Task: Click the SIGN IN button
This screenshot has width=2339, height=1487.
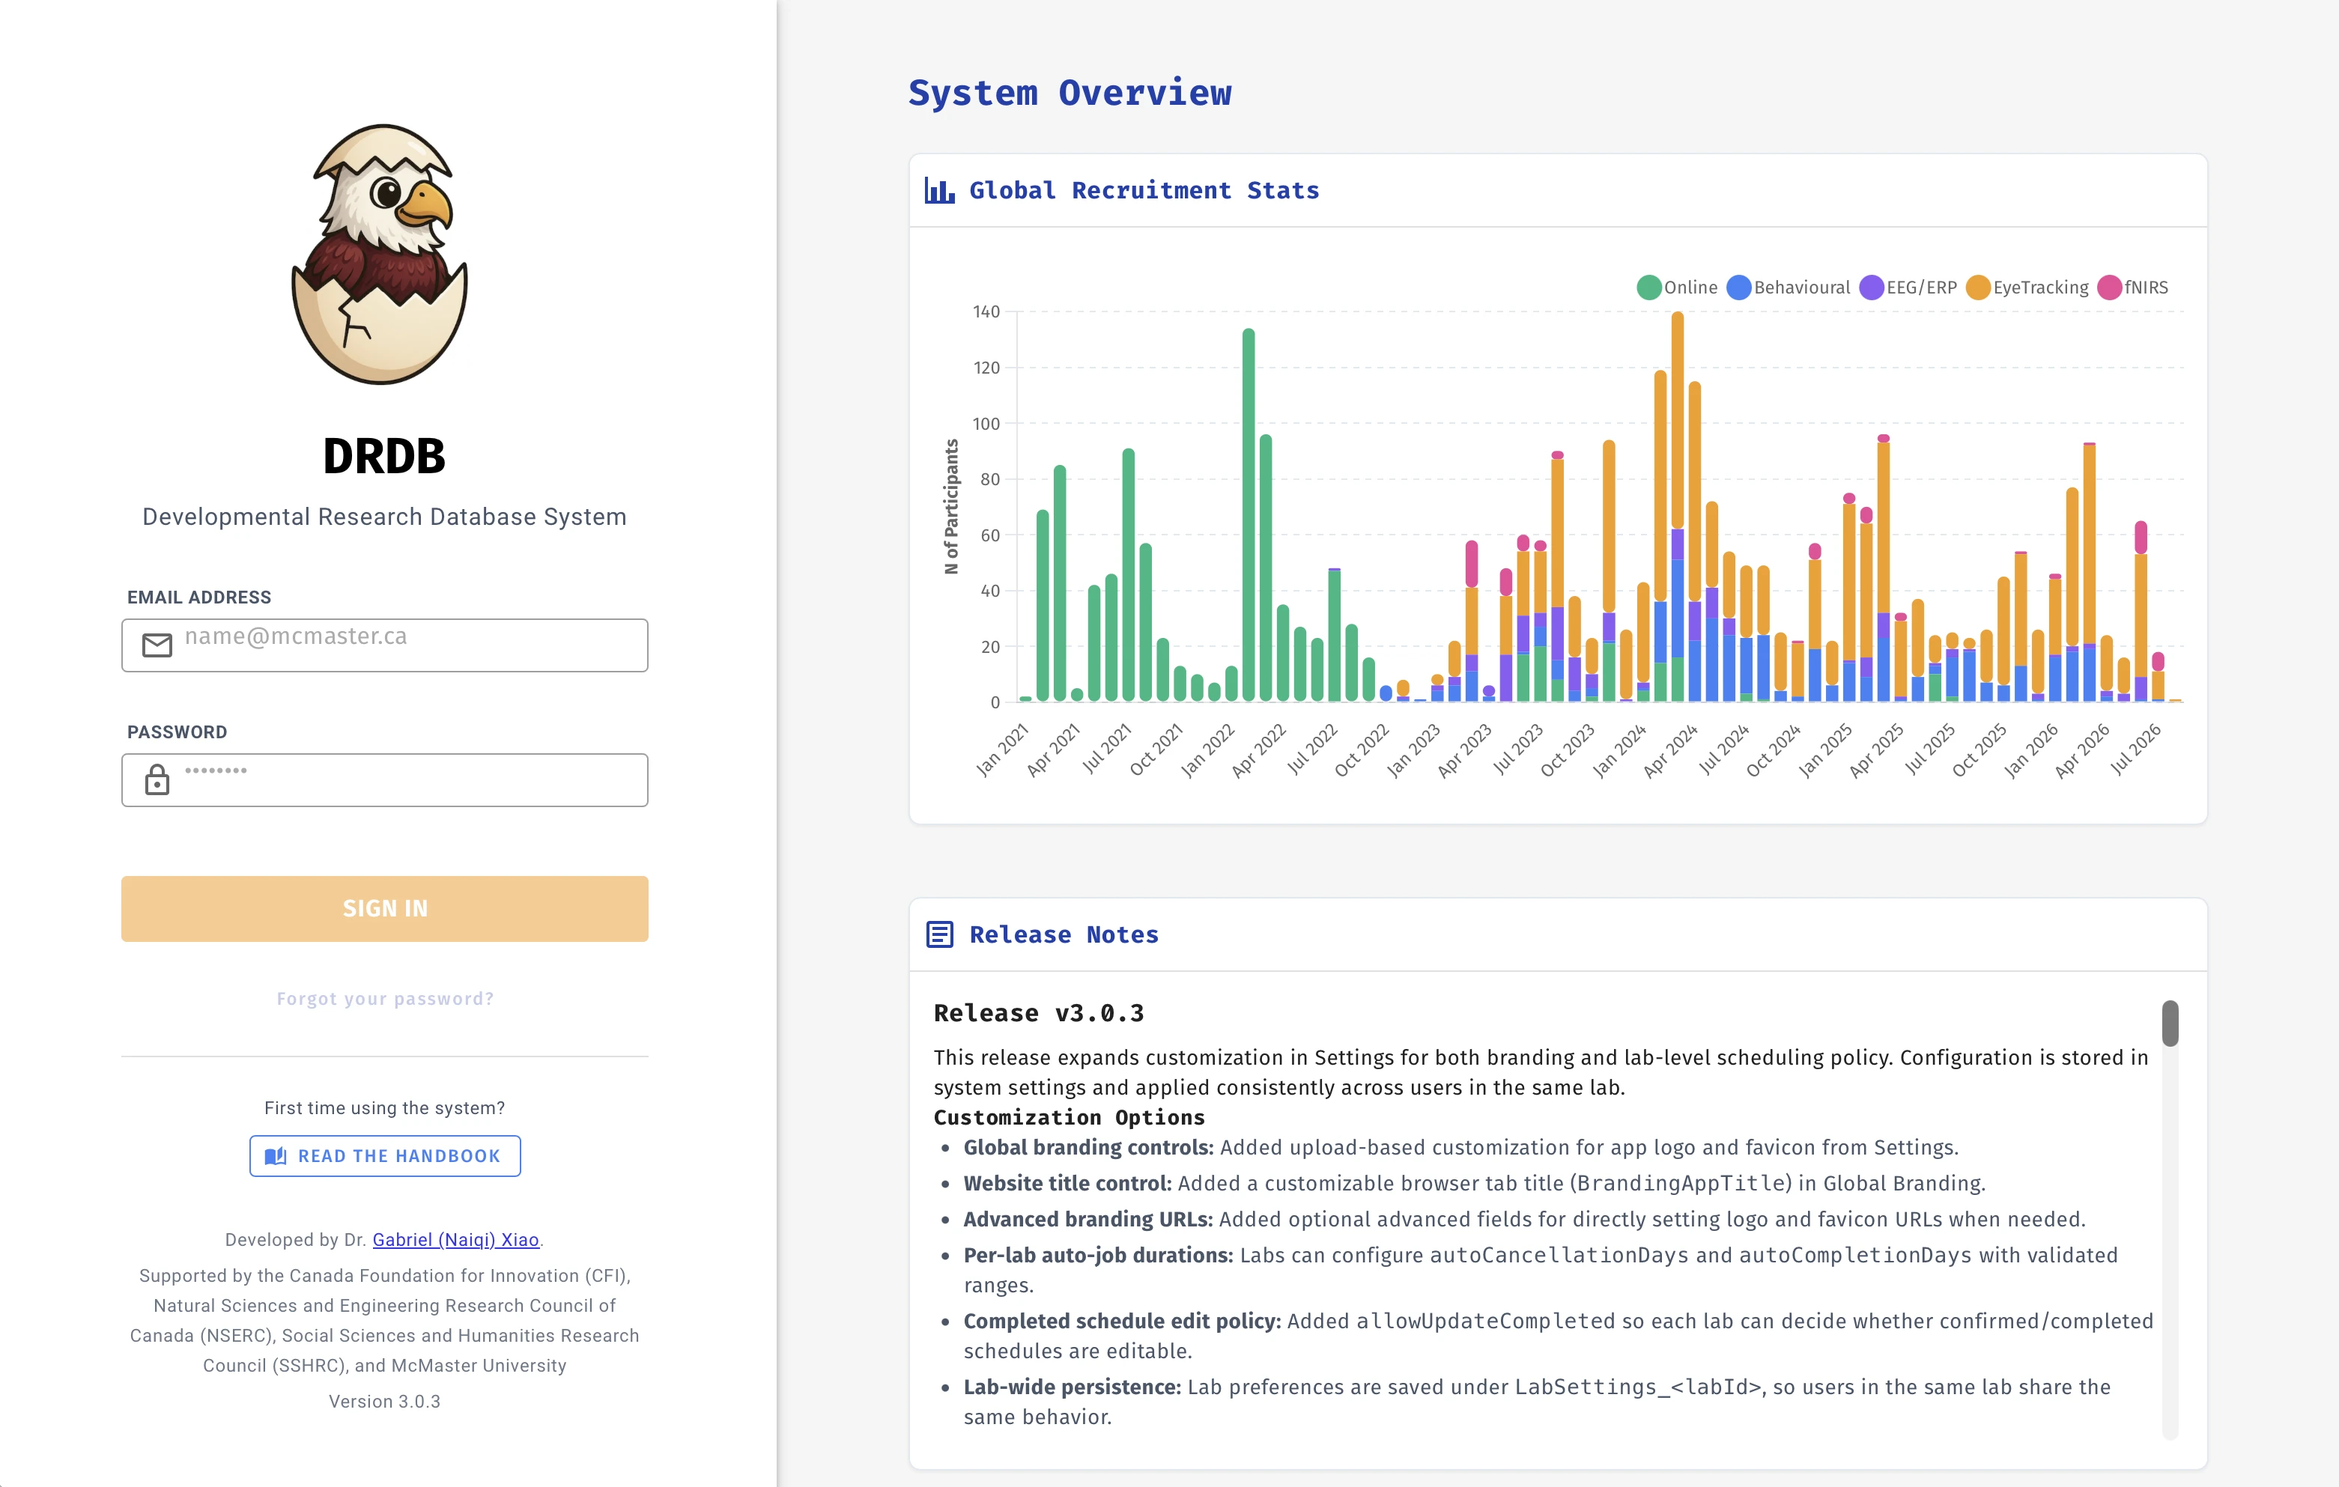Action: point(385,909)
